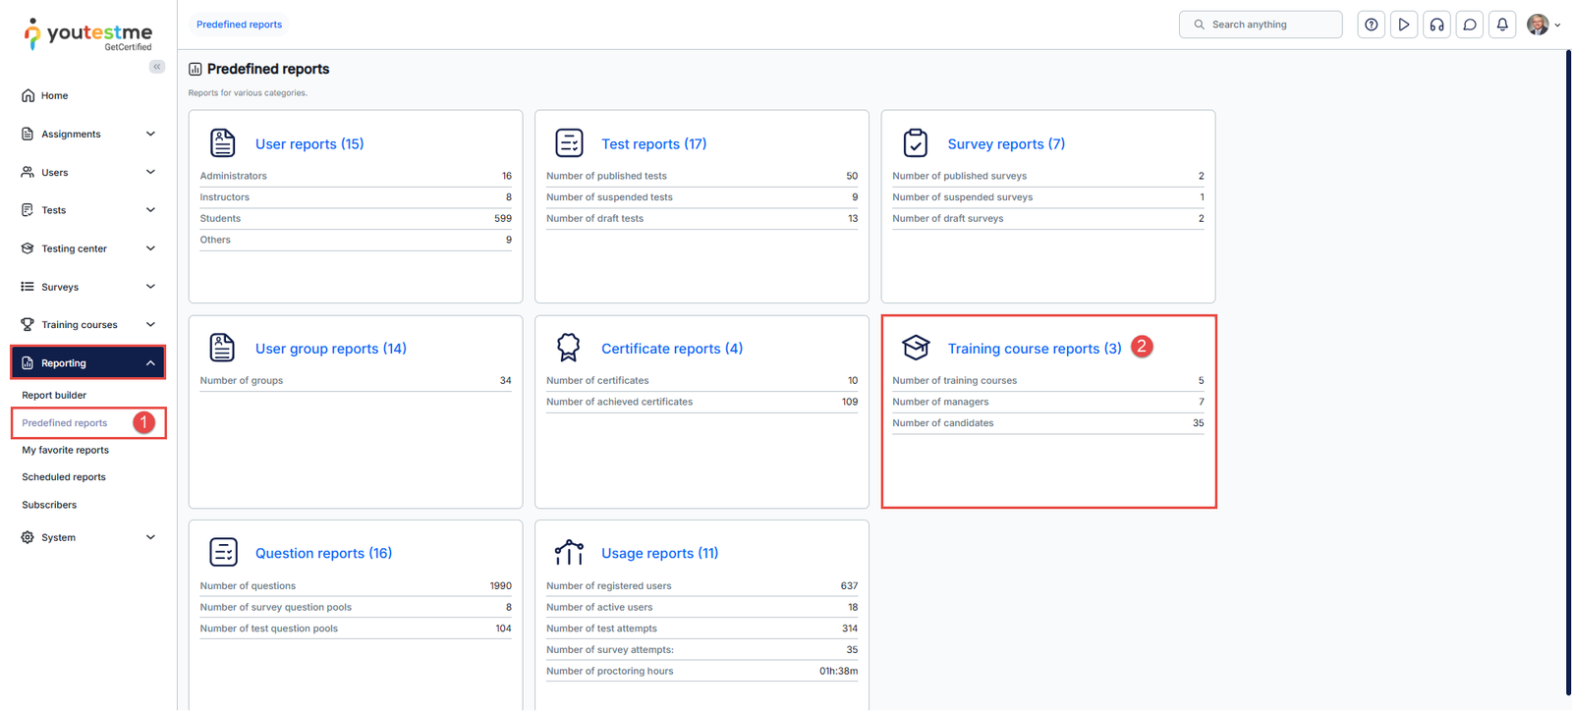The image size is (1572, 711).
Task: Expand the Assignments menu chevron
Action: pos(150,134)
